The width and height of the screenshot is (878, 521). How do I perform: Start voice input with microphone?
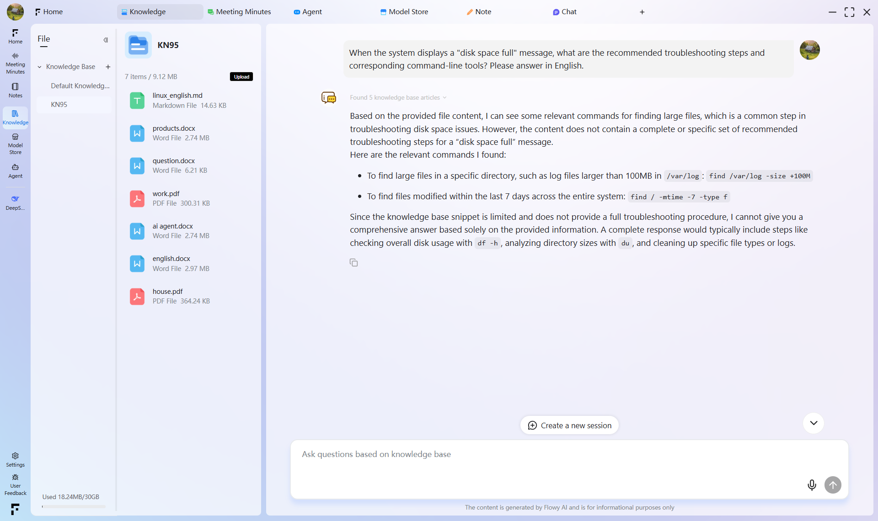coord(812,485)
